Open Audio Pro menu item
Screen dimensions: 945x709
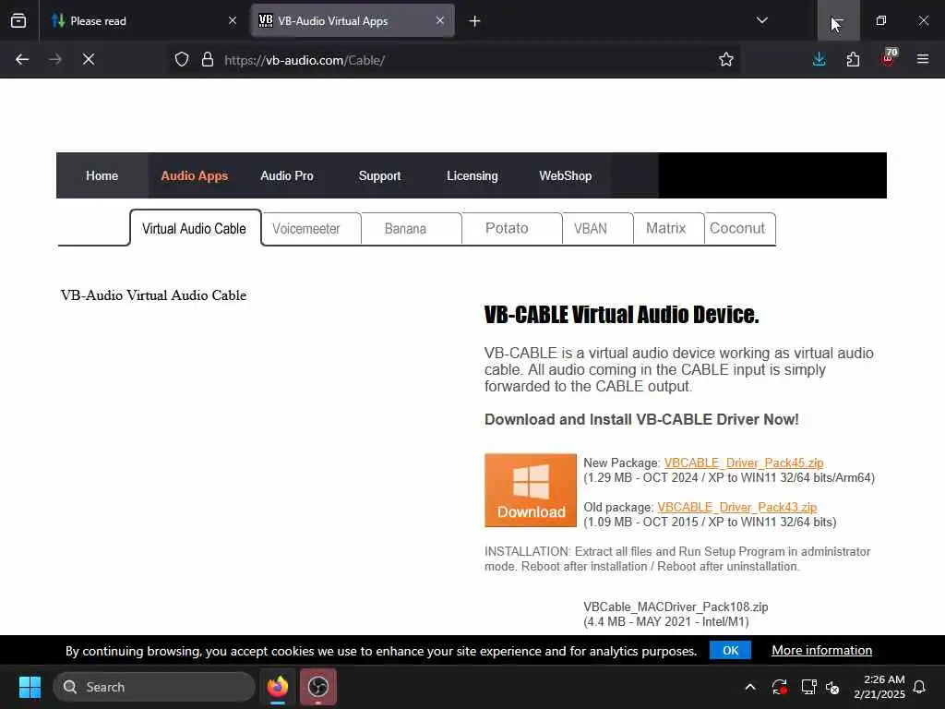(x=287, y=176)
